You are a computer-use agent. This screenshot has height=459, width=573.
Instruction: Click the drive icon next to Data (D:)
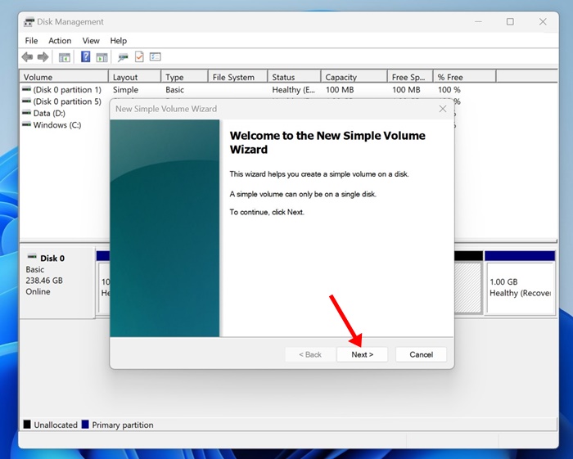pyautogui.click(x=26, y=112)
